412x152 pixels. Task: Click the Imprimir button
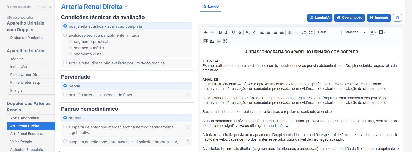click(x=379, y=18)
